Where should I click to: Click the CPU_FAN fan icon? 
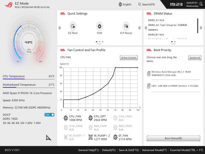pyautogui.click(x=66, y=118)
